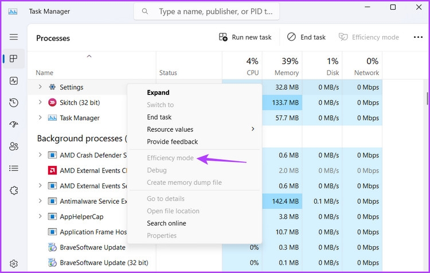Open the App history icon in sidebar
430x273 pixels.
(x=14, y=102)
